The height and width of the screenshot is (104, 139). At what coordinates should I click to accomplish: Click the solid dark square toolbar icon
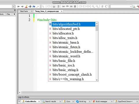(x=75, y=6)
